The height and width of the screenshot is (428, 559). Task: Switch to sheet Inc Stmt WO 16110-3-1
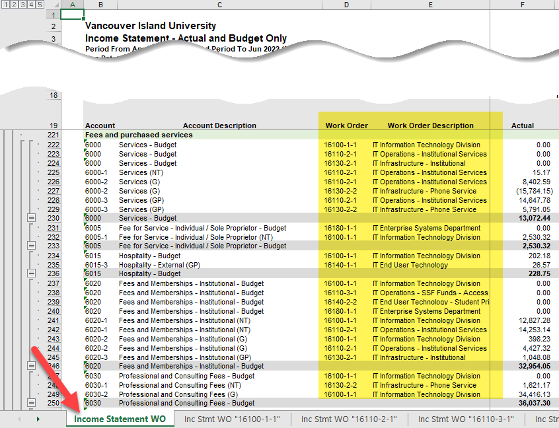click(466, 419)
